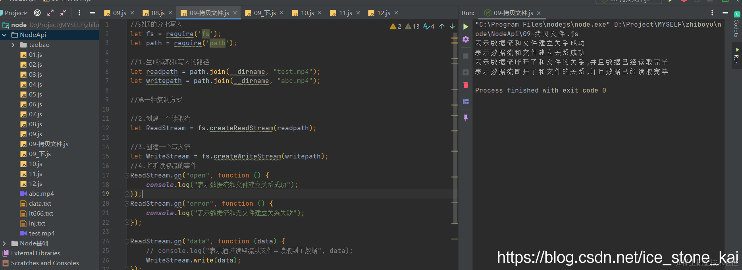Open Run panel options menu

tap(712, 13)
